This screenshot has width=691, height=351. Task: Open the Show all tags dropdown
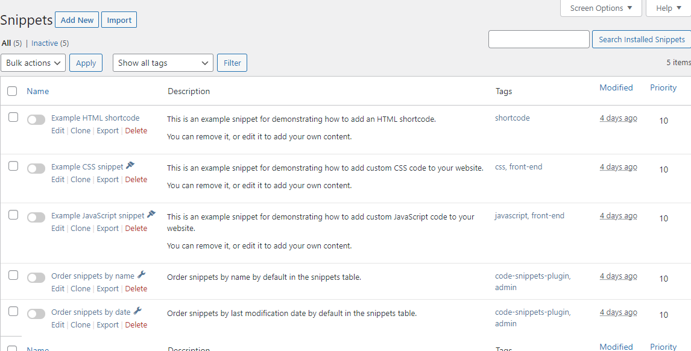163,62
